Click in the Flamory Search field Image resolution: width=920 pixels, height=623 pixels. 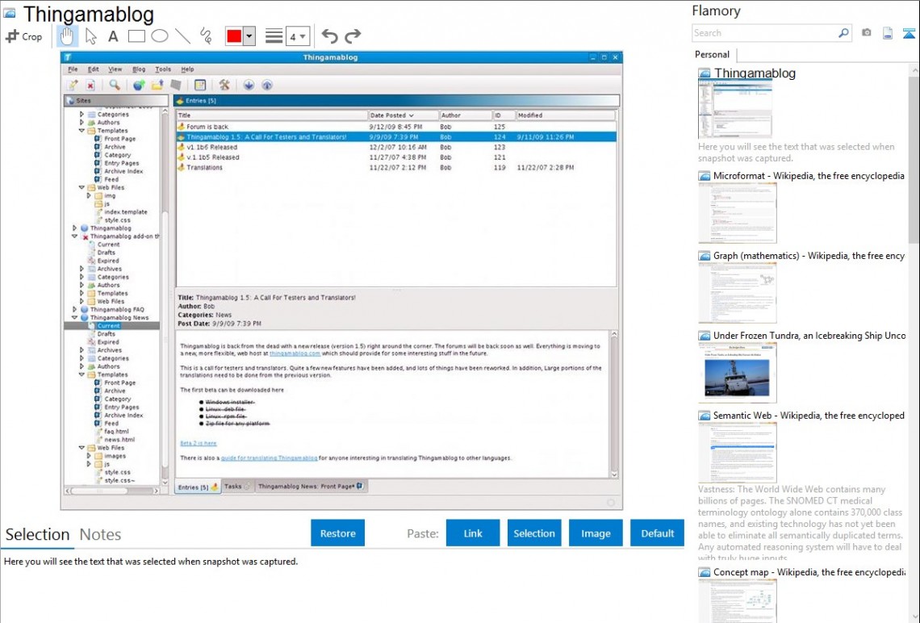pos(763,33)
